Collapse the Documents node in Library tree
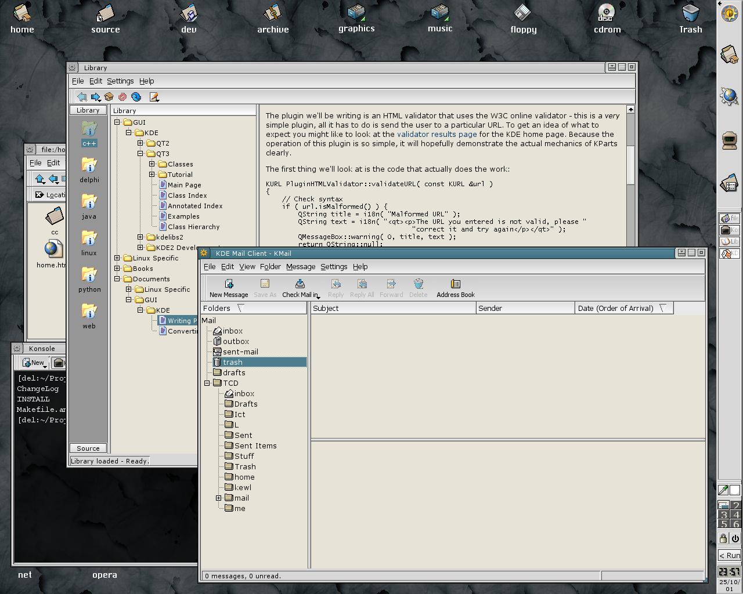The height and width of the screenshot is (594, 743). pos(117,279)
